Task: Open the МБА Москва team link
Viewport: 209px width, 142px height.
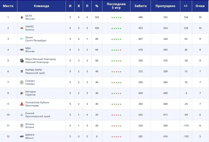Action: point(30,50)
